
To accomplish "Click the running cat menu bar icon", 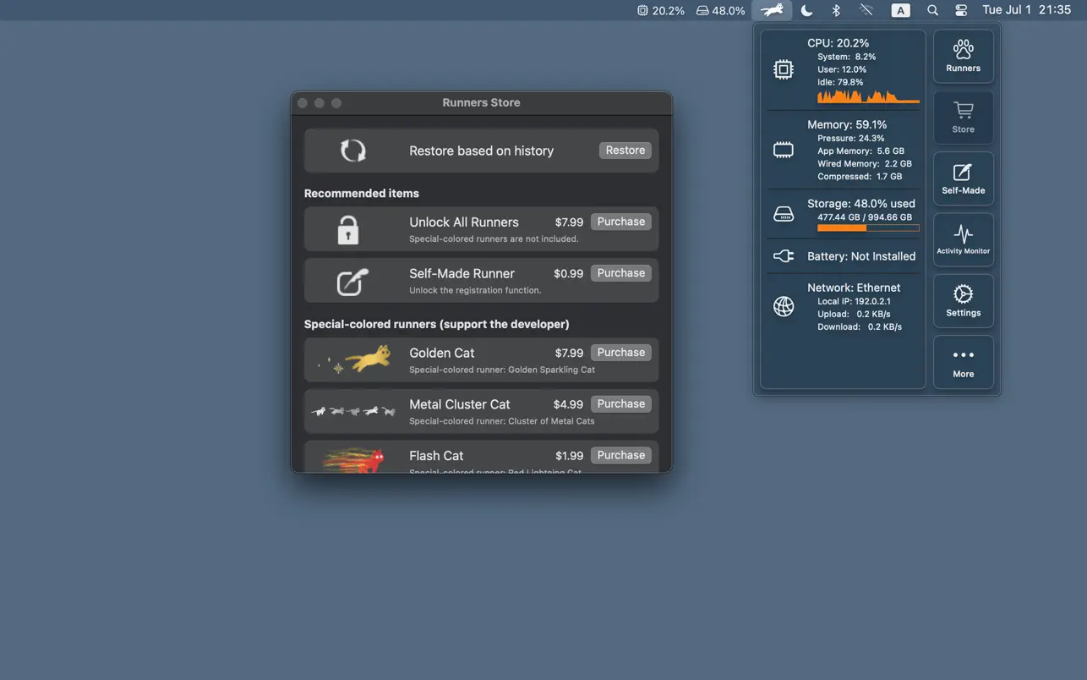I will pyautogui.click(x=772, y=10).
